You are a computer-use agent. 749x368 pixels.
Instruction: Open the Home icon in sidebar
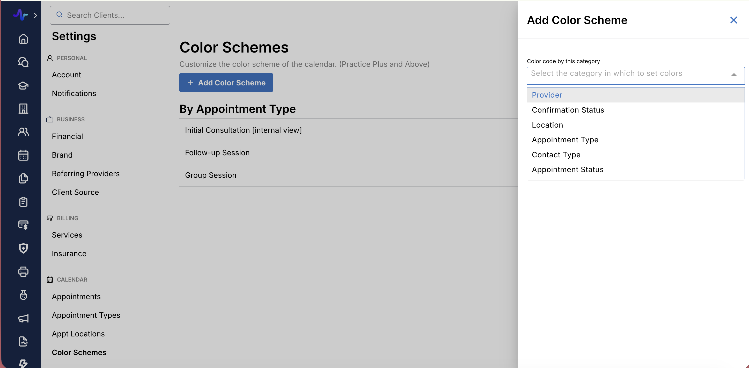point(23,39)
